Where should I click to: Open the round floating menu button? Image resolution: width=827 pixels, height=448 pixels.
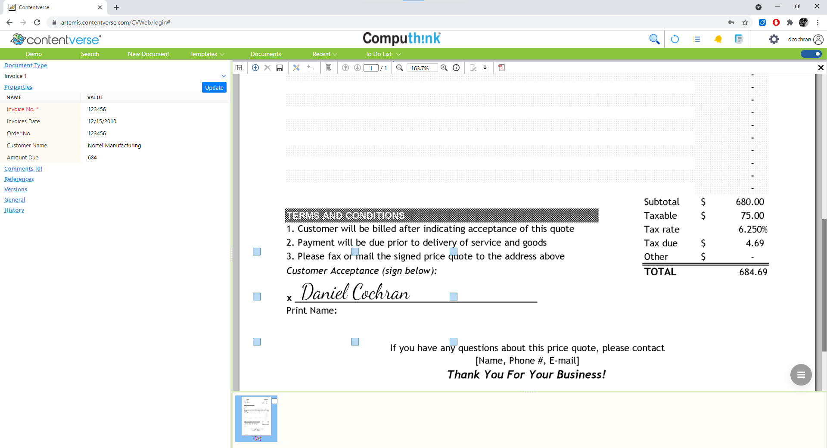click(801, 375)
